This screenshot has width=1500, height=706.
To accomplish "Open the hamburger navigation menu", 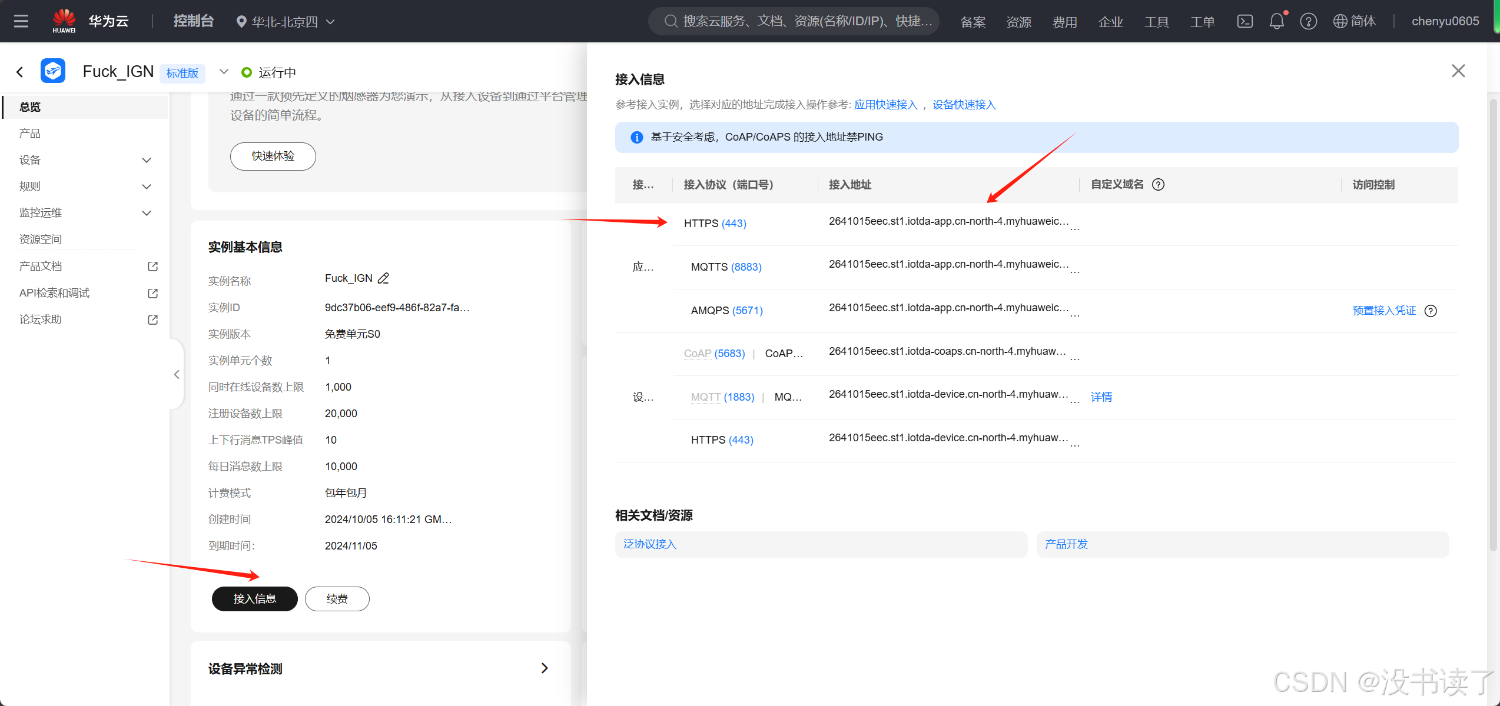I will point(21,22).
